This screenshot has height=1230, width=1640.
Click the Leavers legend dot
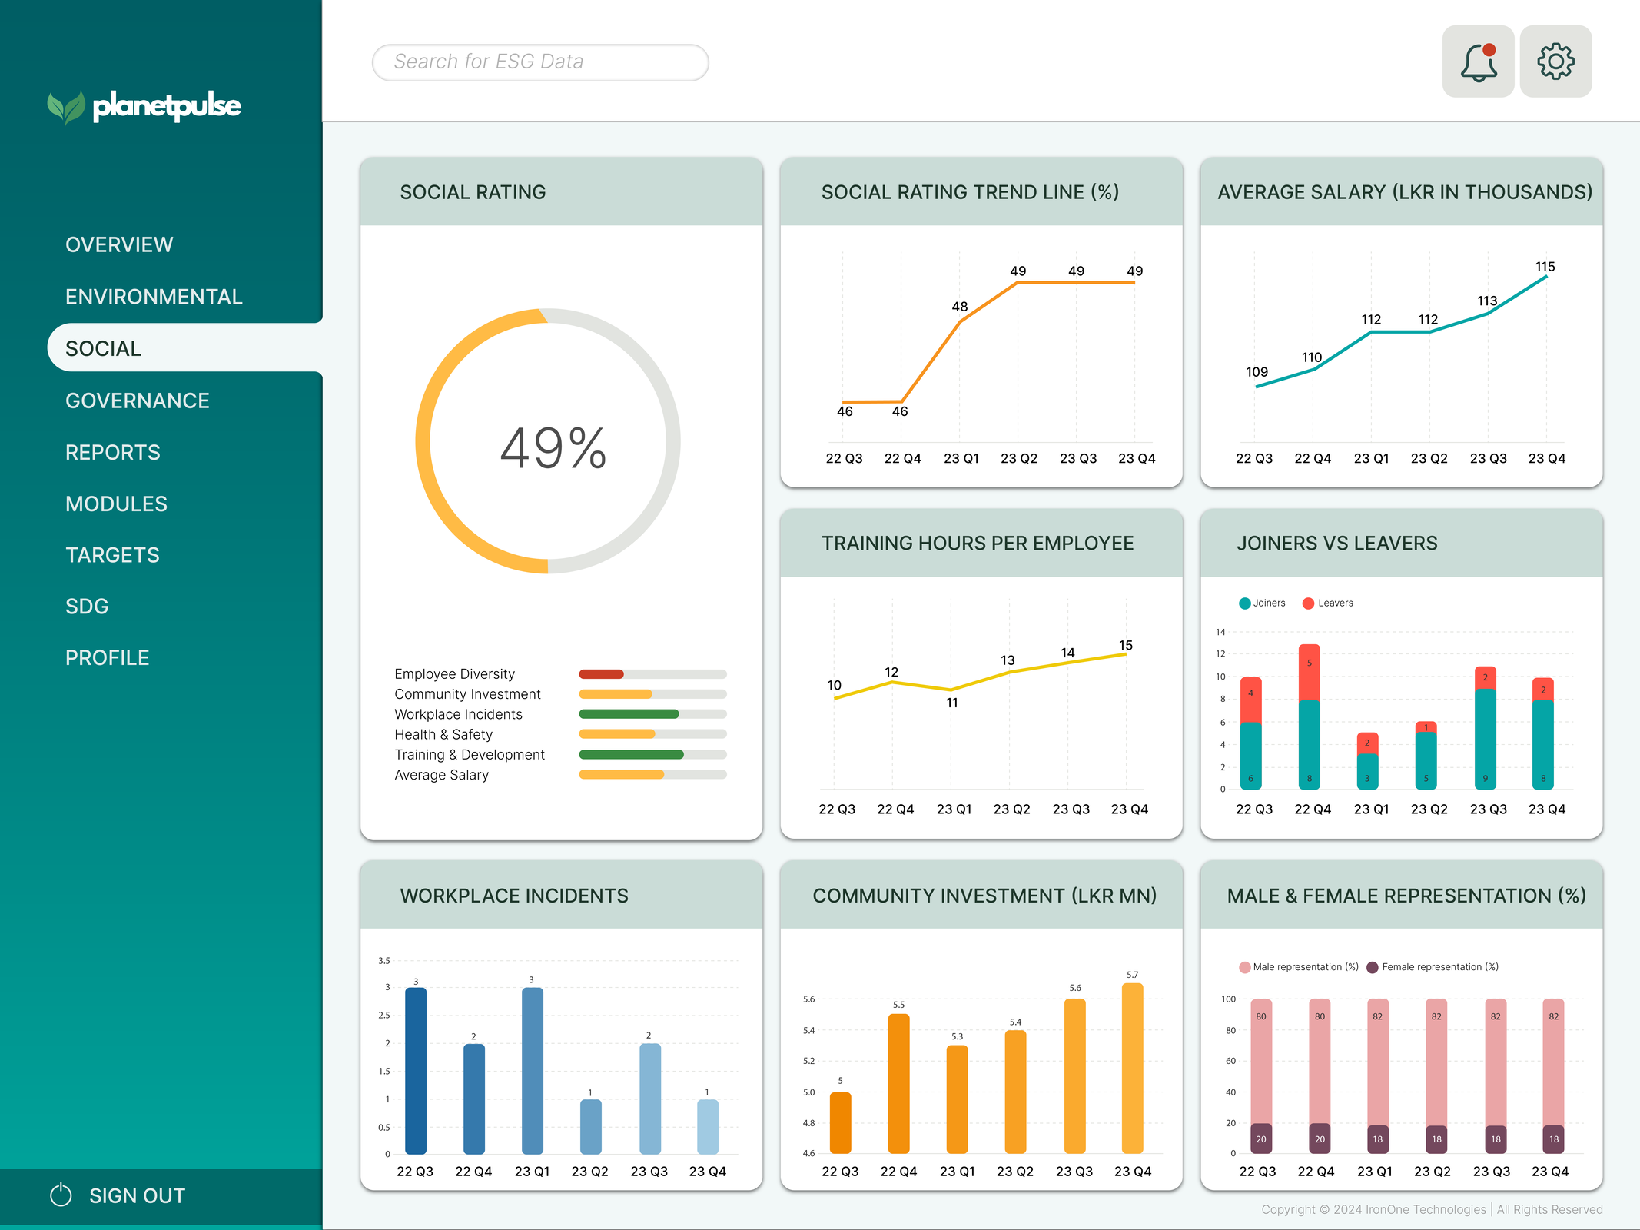click(x=1308, y=603)
